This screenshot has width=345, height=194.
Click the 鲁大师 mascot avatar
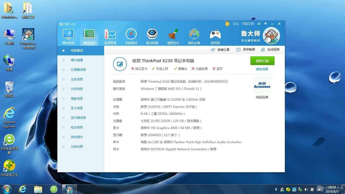(x=271, y=36)
